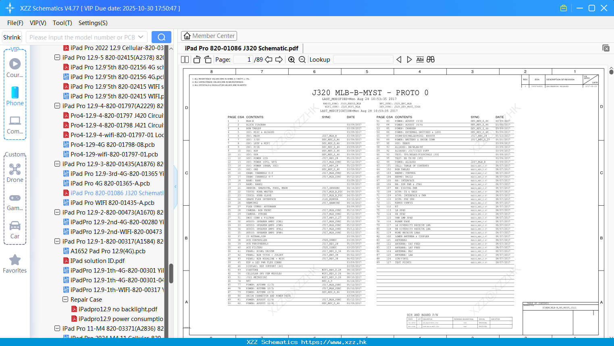Click the blue search button
This screenshot has width=614, height=346.
pyautogui.click(x=161, y=37)
